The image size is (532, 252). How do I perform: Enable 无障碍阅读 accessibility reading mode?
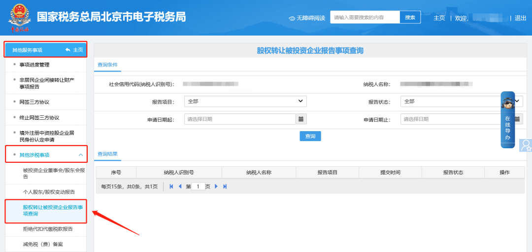coord(307,18)
